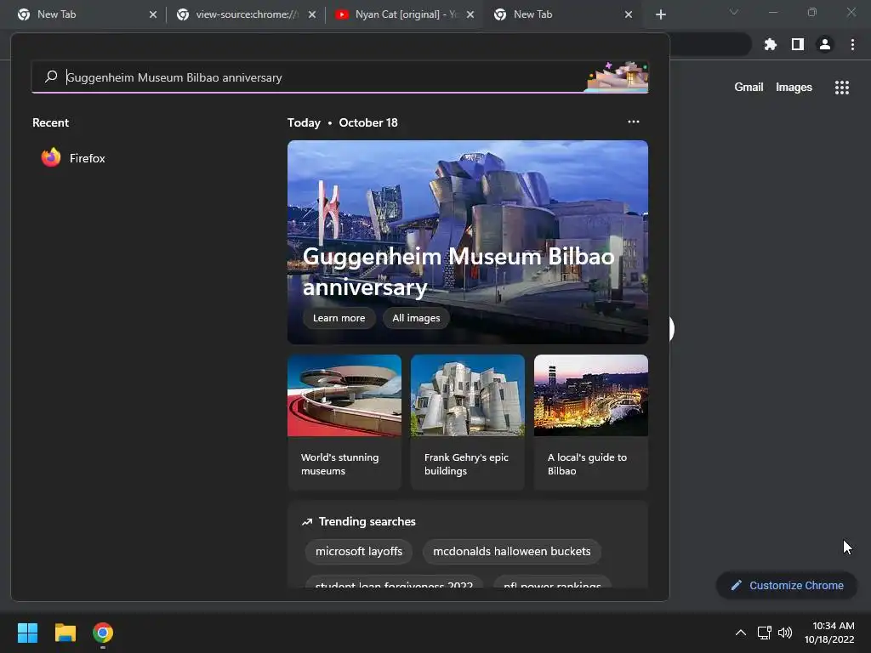Open Firefox icon under Recent

(x=51, y=157)
